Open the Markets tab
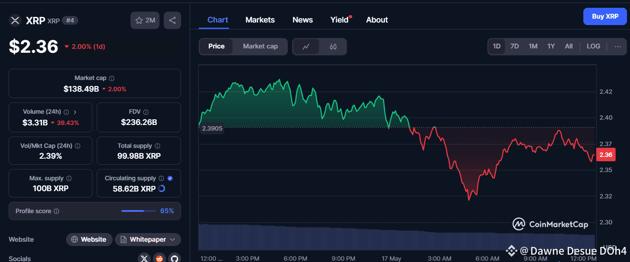 tap(260, 20)
